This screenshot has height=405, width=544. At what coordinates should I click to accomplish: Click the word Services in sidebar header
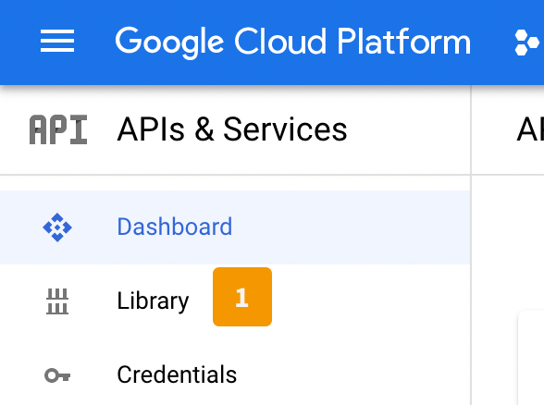tap(285, 129)
